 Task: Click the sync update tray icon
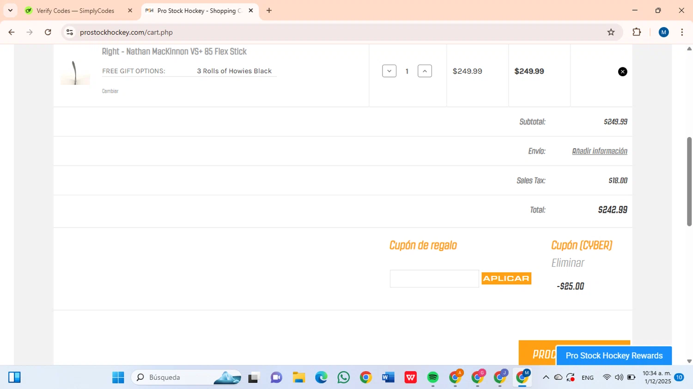(571, 377)
